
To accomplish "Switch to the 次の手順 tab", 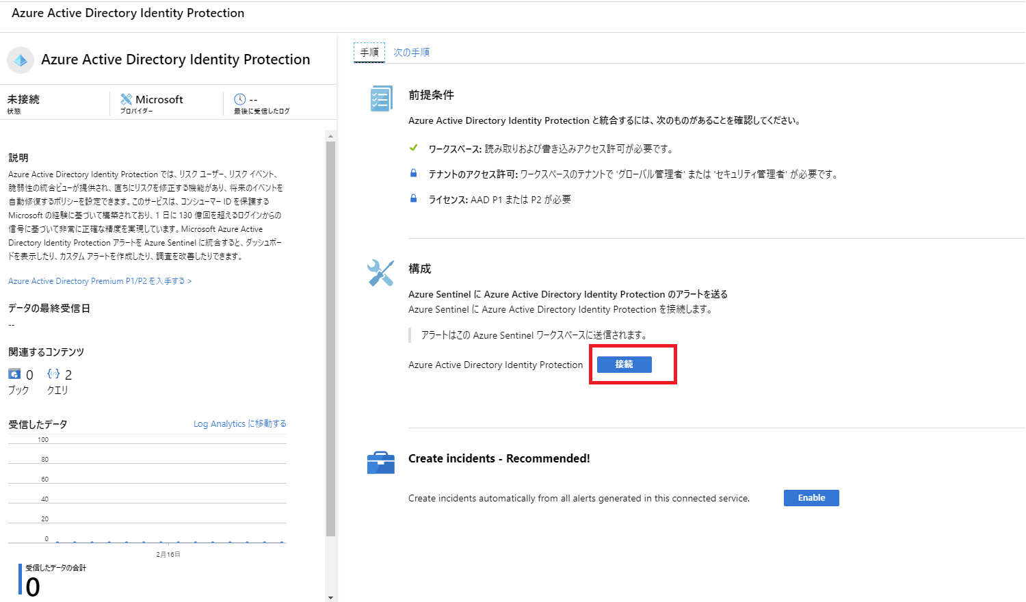I will pyautogui.click(x=411, y=52).
